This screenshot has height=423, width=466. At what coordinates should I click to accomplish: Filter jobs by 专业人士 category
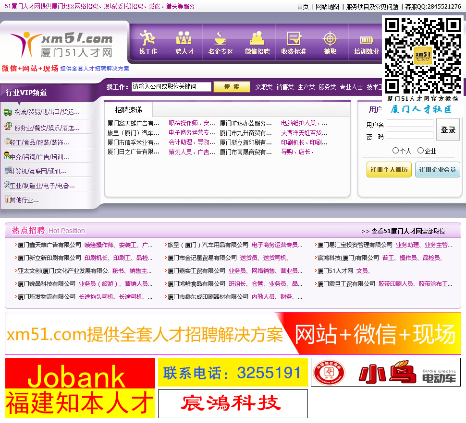[x=351, y=87]
